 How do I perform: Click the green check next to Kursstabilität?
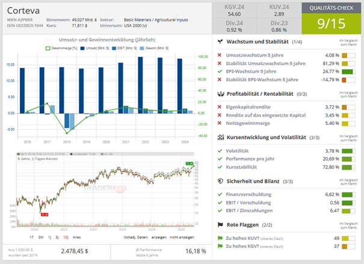pyautogui.click(x=220, y=167)
